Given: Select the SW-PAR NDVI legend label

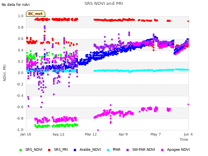Looking at the screenshot, I should click(x=144, y=149).
